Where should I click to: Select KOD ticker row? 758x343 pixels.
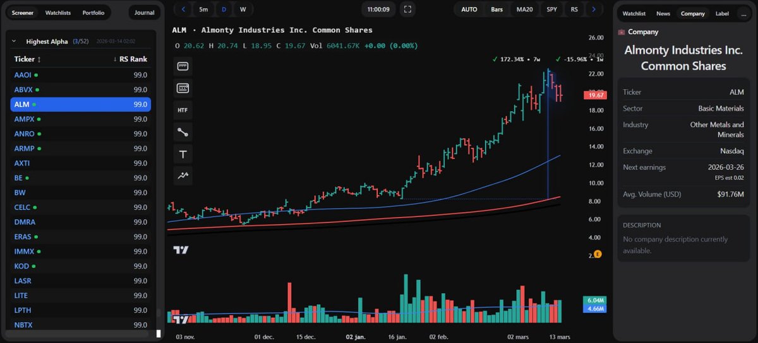(81, 266)
